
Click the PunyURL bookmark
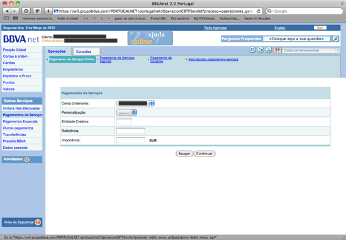158,18
